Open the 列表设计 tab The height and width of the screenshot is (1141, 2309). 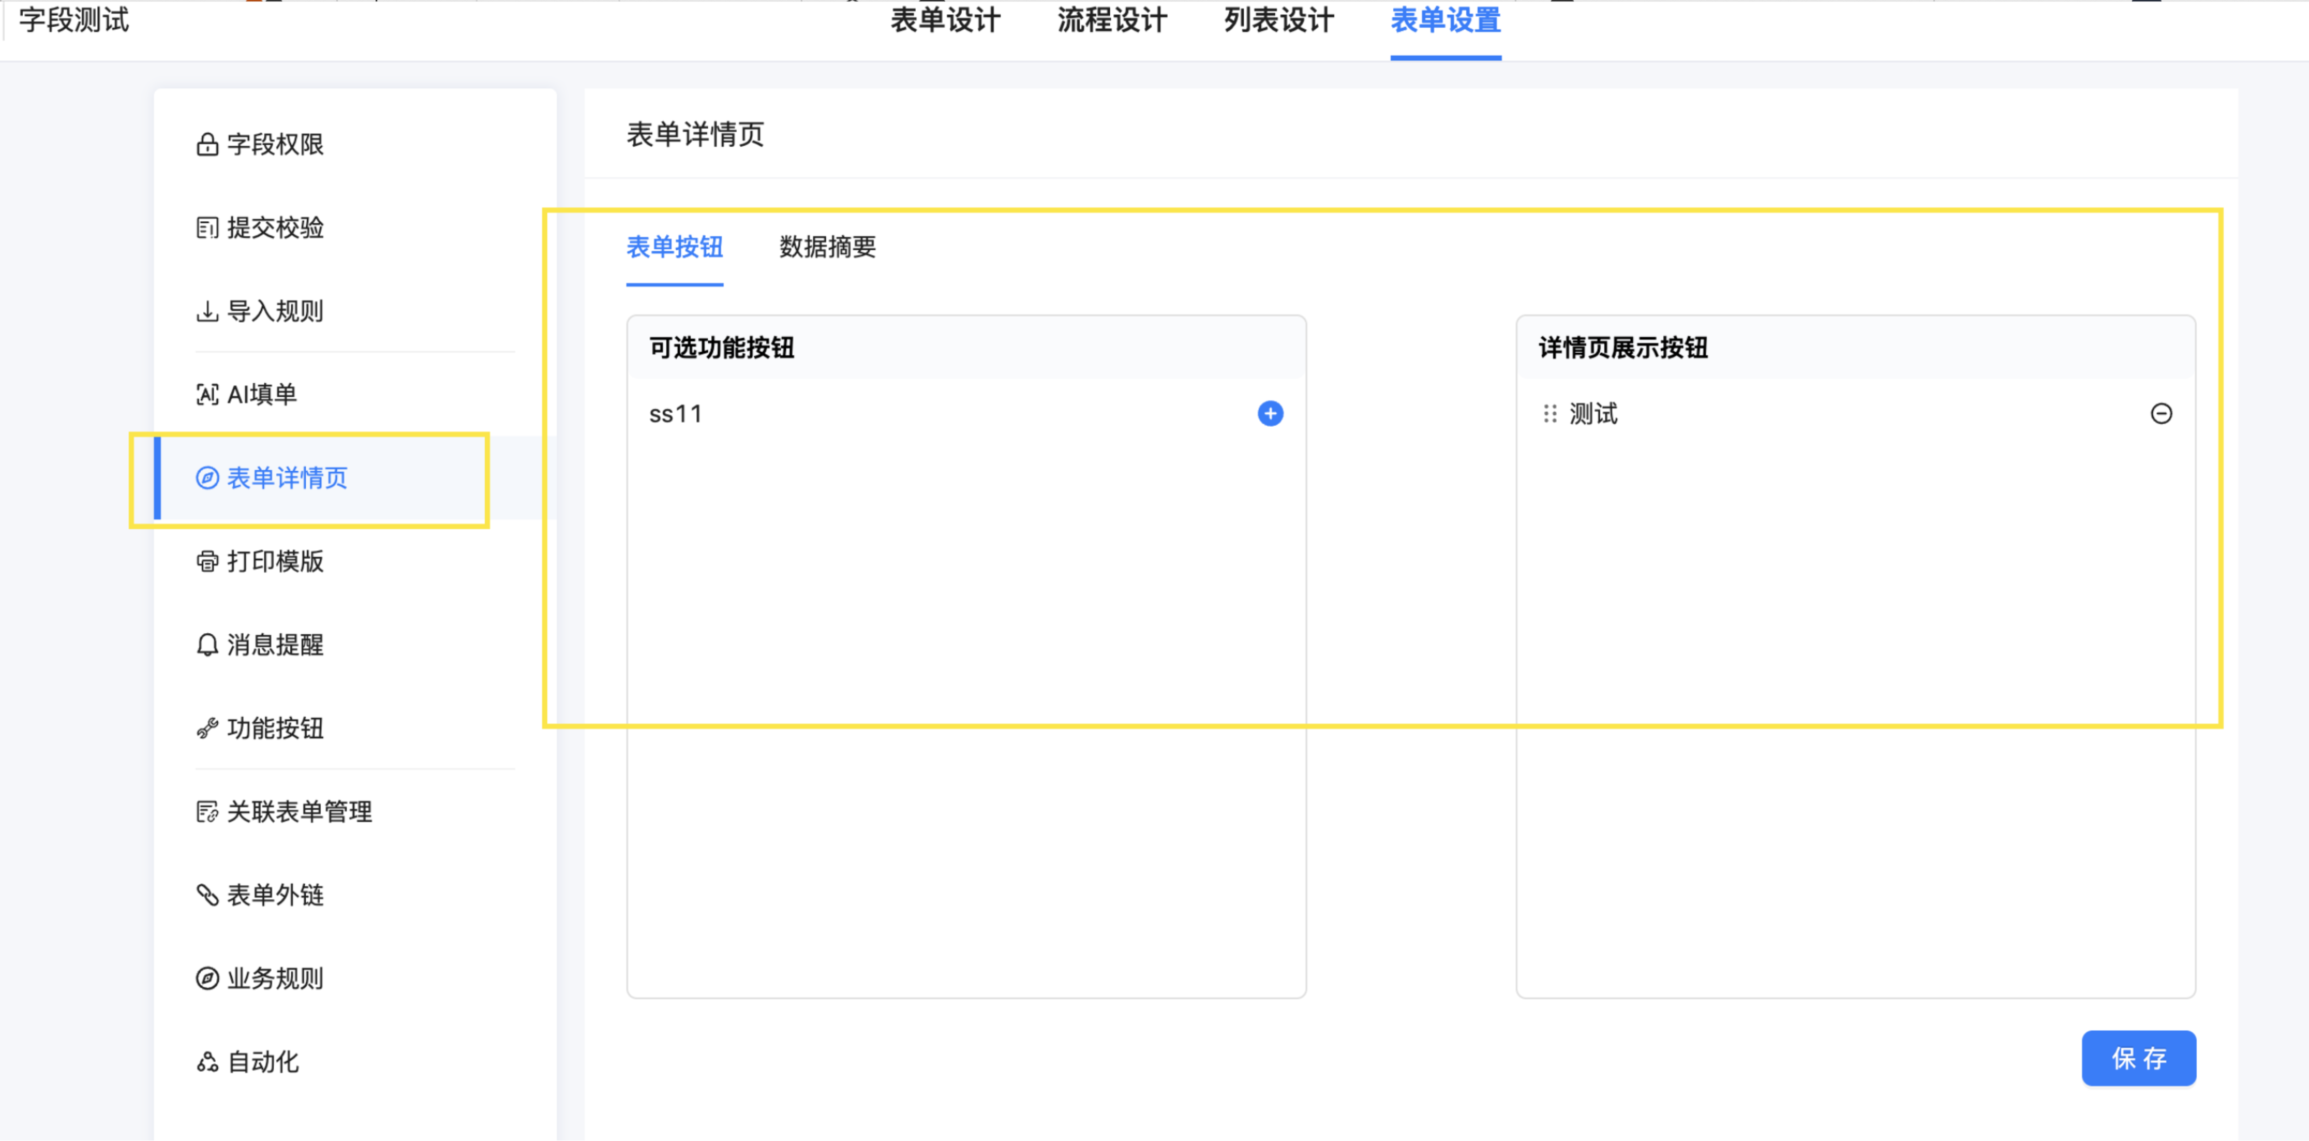[x=1278, y=20]
